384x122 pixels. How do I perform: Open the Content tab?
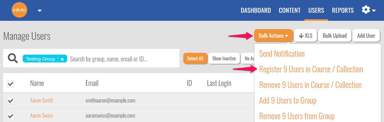pyautogui.click(x=290, y=10)
